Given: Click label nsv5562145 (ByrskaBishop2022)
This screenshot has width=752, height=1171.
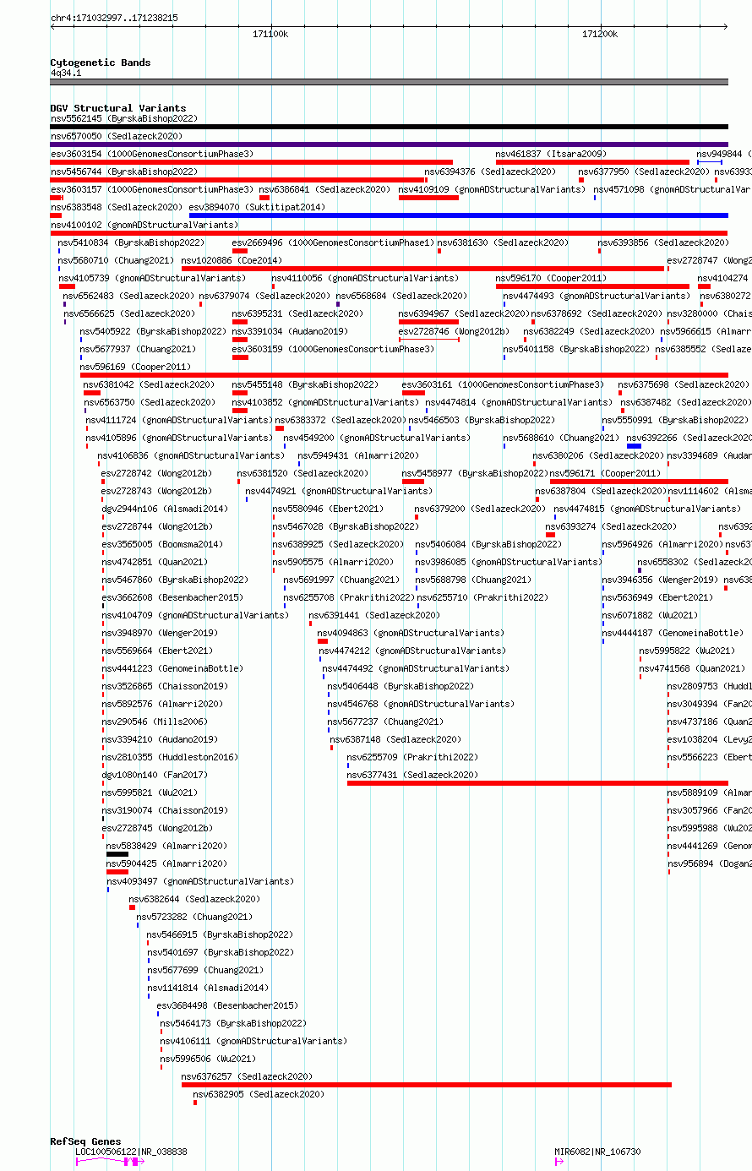Looking at the screenshot, I should click(124, 118).
